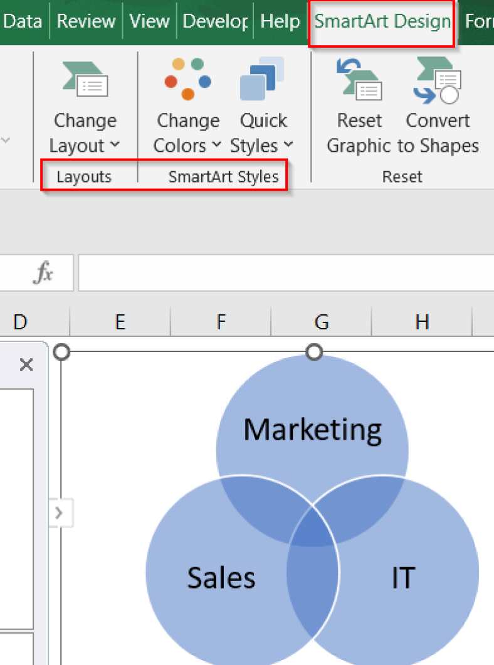Switch to the SmartArt Design tab
The height and width of the screenshot is (665, 494).
tap(381, 21)
